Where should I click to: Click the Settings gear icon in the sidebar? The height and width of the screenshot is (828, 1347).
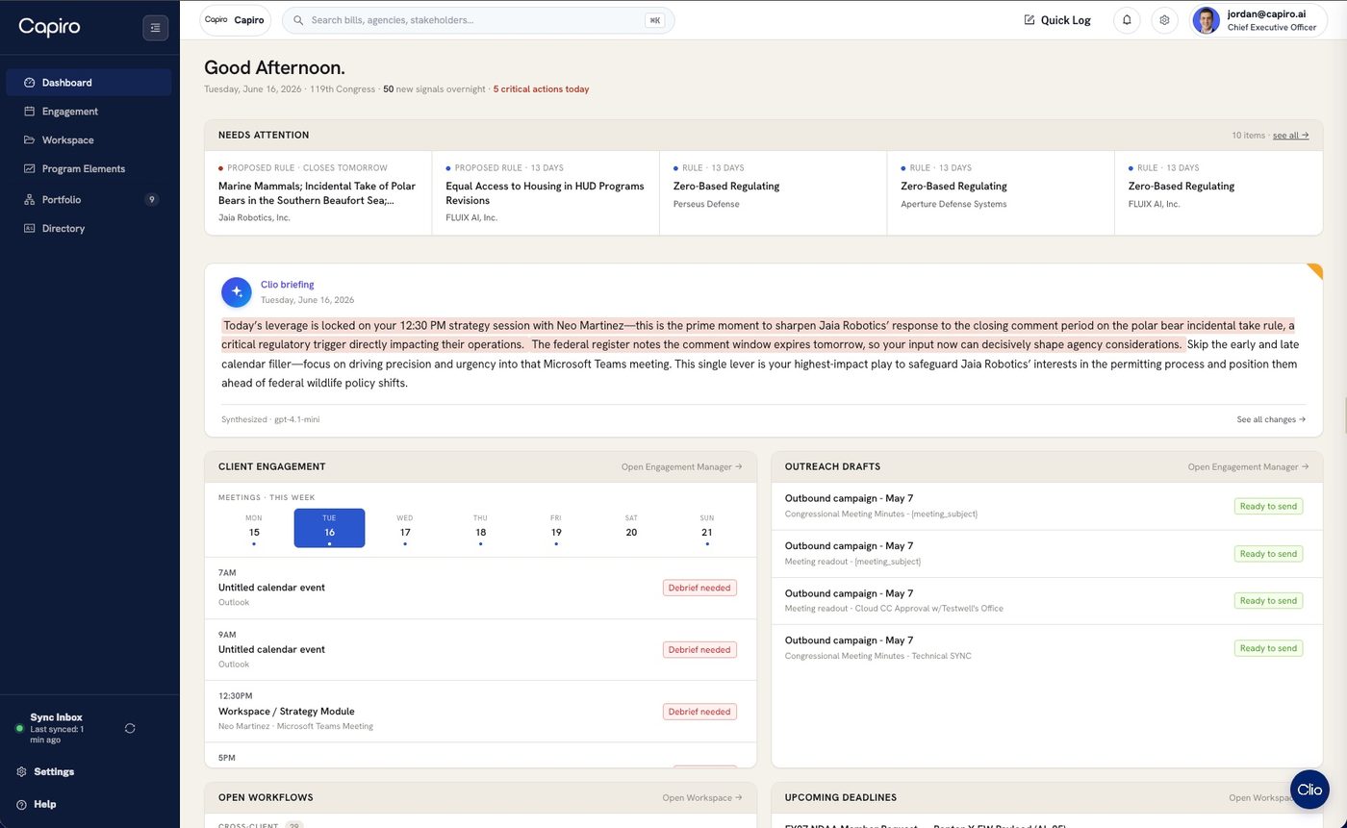tap(21, 771)
